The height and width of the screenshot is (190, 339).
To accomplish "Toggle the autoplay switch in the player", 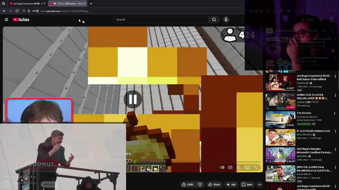I will click(222, 167).
